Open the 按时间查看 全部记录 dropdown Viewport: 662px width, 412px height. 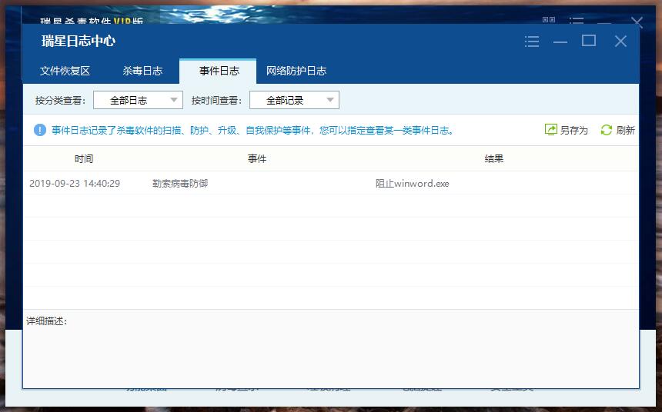[x=294, y=100]
